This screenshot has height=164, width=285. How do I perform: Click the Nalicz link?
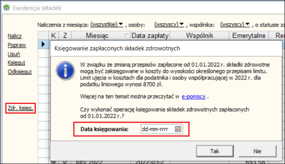point(15,36)
